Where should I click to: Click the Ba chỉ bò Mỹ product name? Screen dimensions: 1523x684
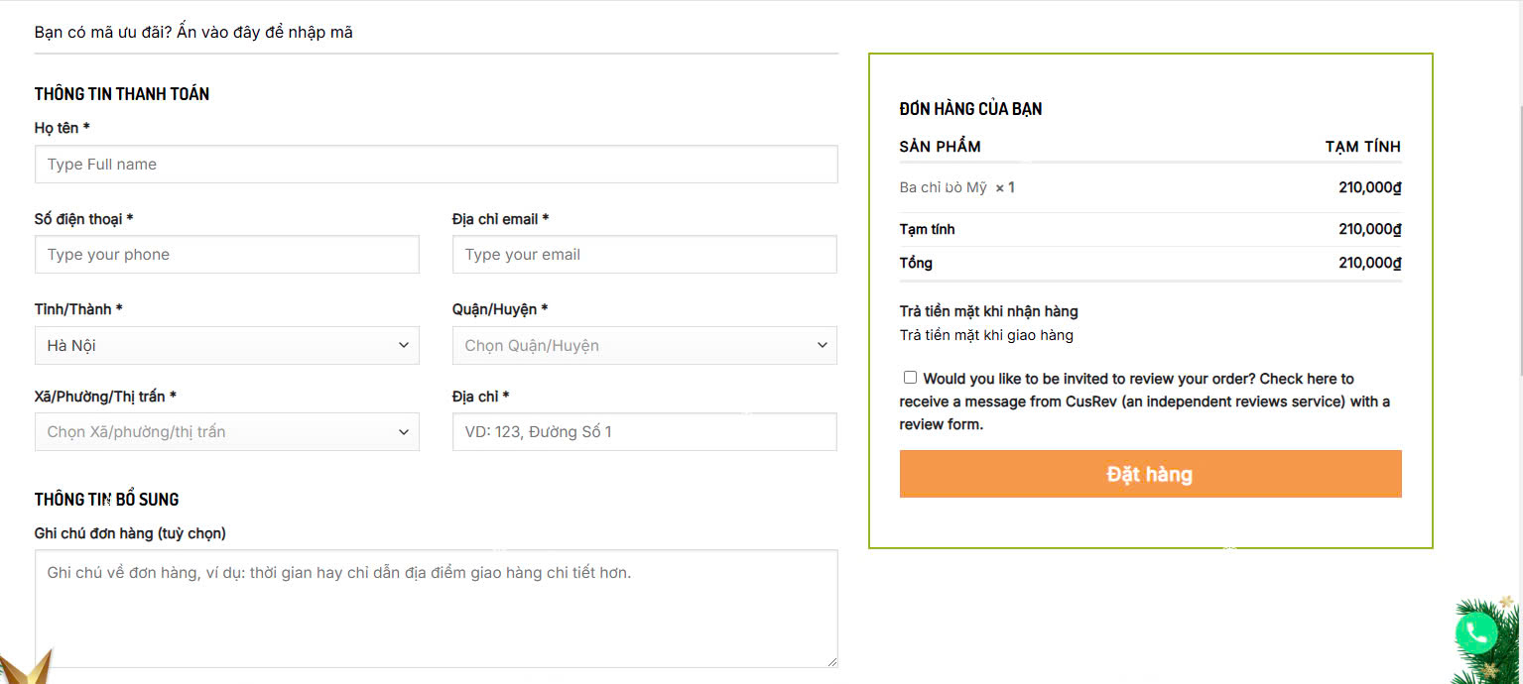[x=943, y=187]
